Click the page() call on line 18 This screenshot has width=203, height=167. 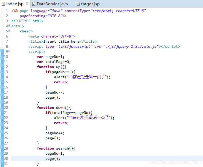click(x=53, y=98)
